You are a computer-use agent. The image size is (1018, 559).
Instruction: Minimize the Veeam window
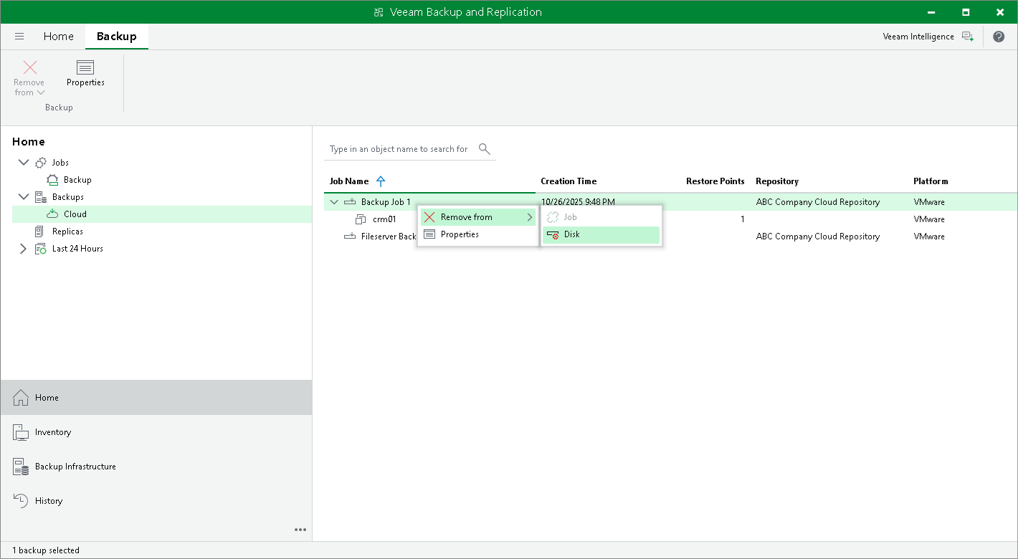pos(932,12)
